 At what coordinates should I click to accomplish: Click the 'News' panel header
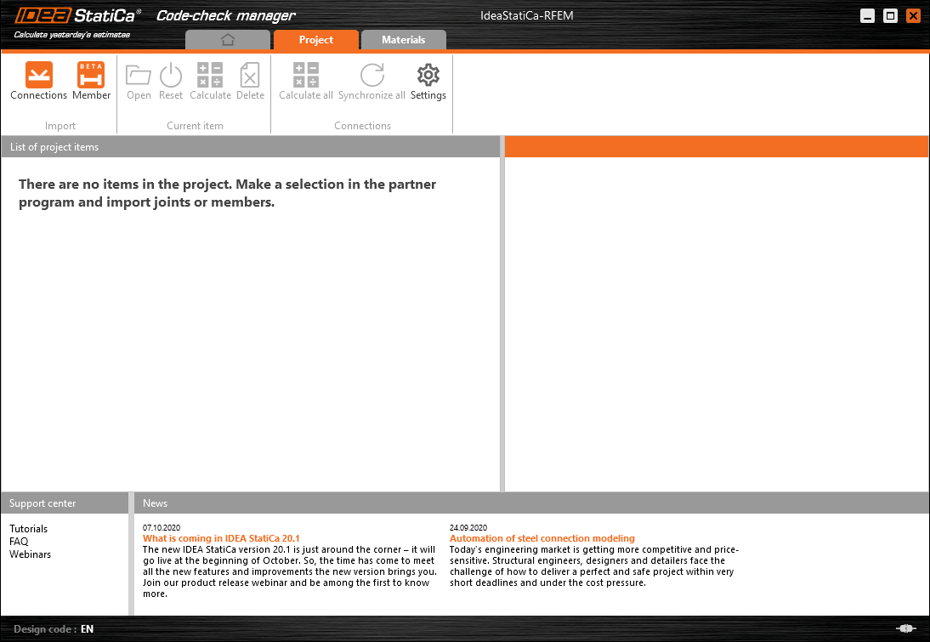531,503
